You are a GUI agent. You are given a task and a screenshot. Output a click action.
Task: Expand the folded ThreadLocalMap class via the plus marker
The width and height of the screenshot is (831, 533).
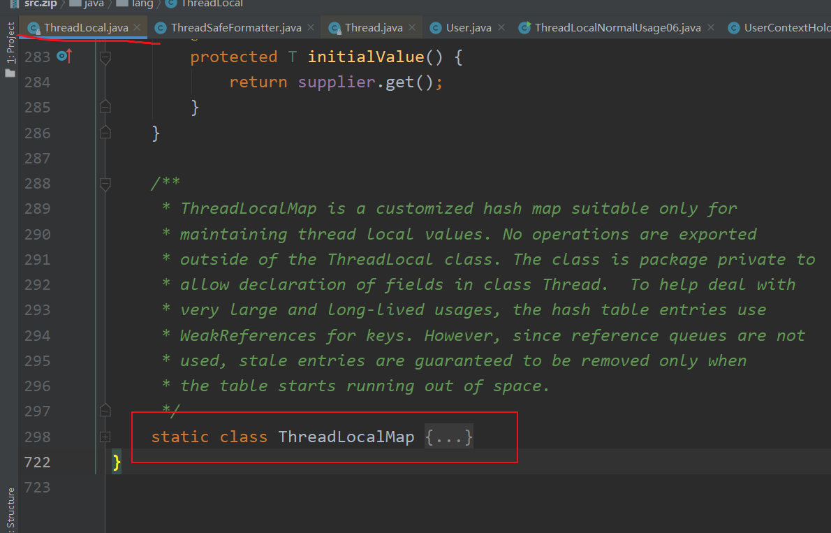coord(105,437)
